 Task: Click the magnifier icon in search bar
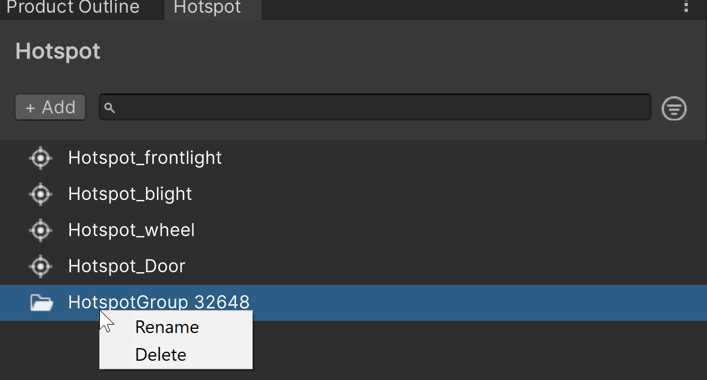click(110, 108)
